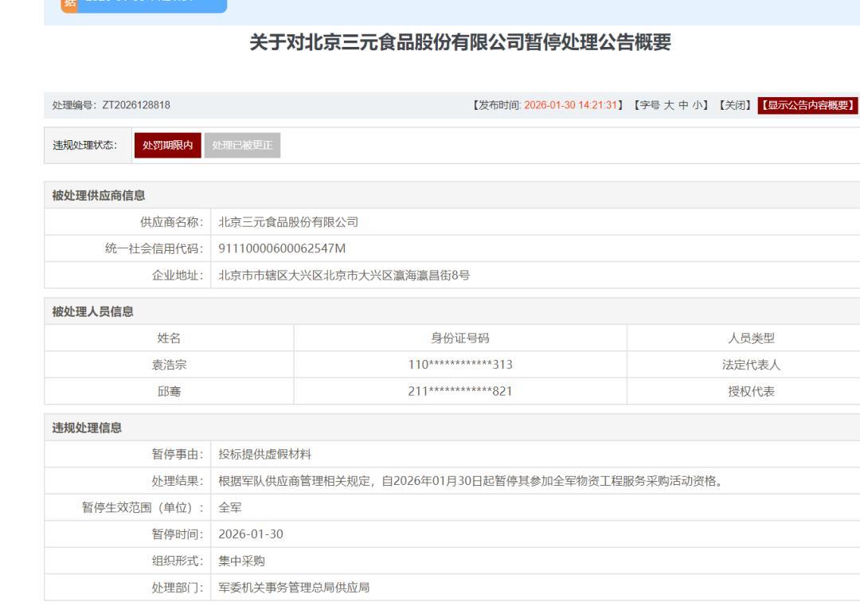Set font size to 大 (large)
This screenshot has width=860, height=610.
click(x=668, y=105)
